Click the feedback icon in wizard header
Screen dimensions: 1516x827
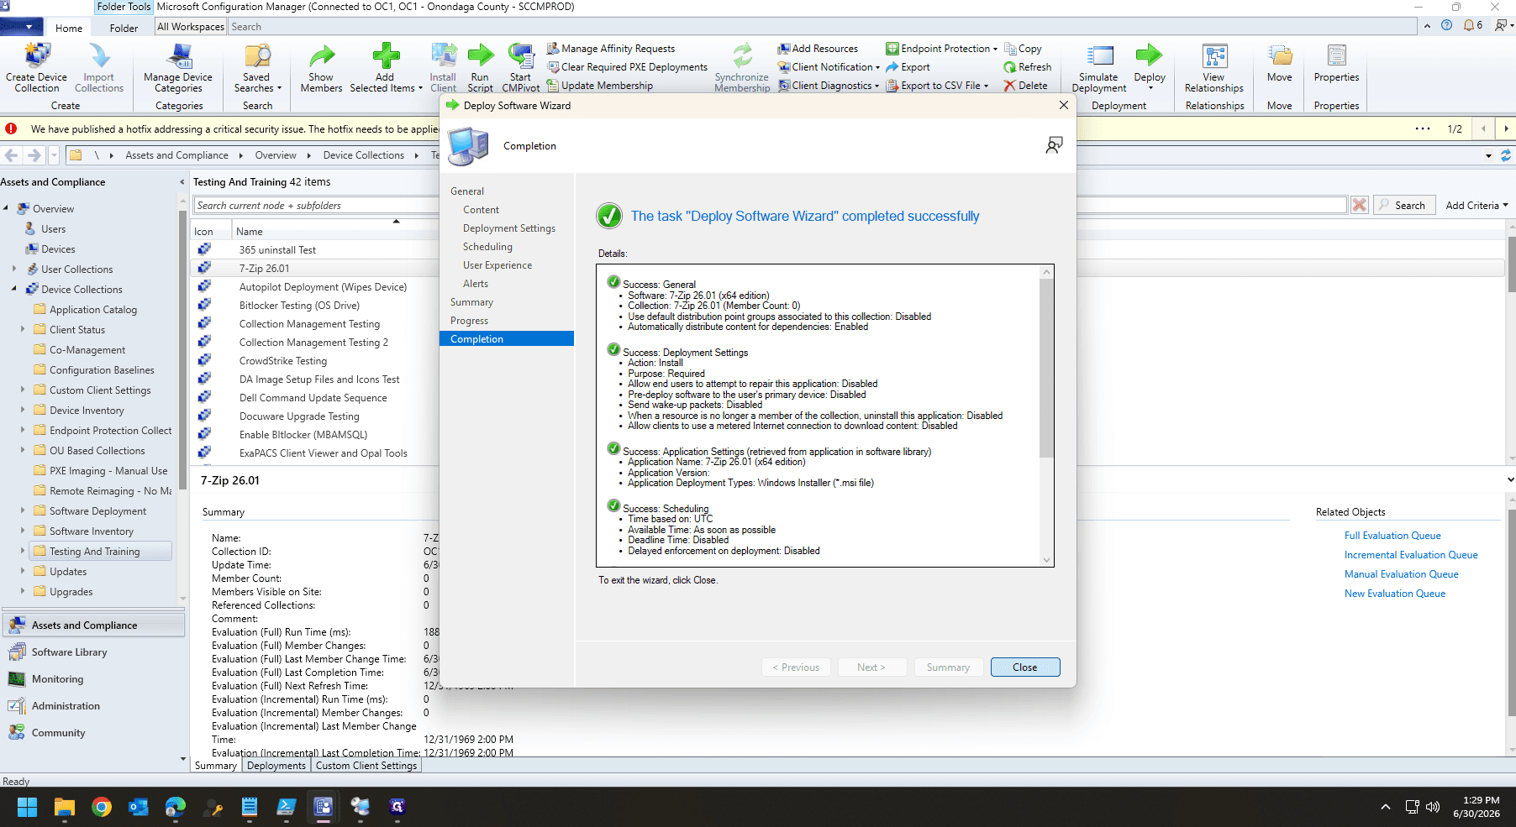point(1054,145)
